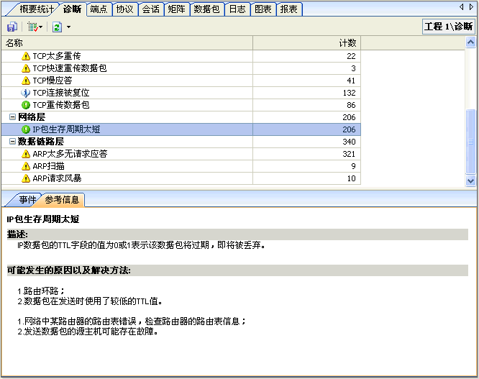Select the 参考信息 lower tab
This screenshot has width=479, height=379.
(62, 200)
